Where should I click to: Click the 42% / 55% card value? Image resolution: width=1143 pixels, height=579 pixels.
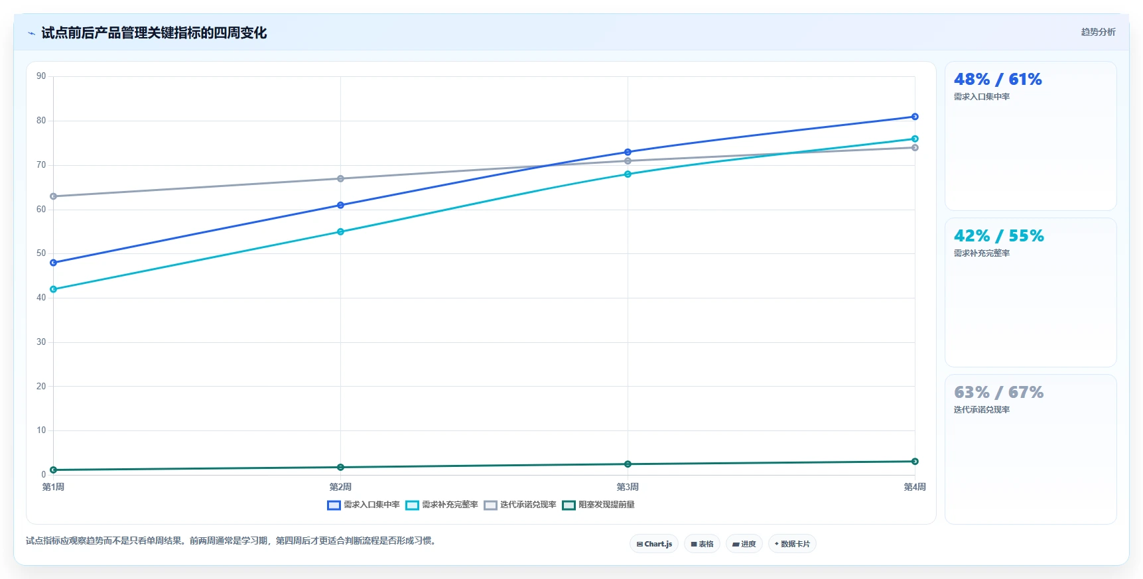(x=998, y=236)
